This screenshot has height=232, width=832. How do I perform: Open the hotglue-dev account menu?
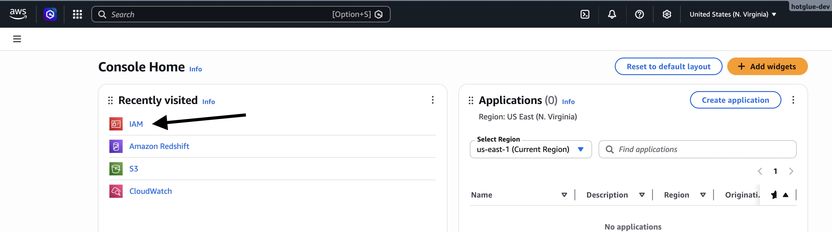point(810,6)
